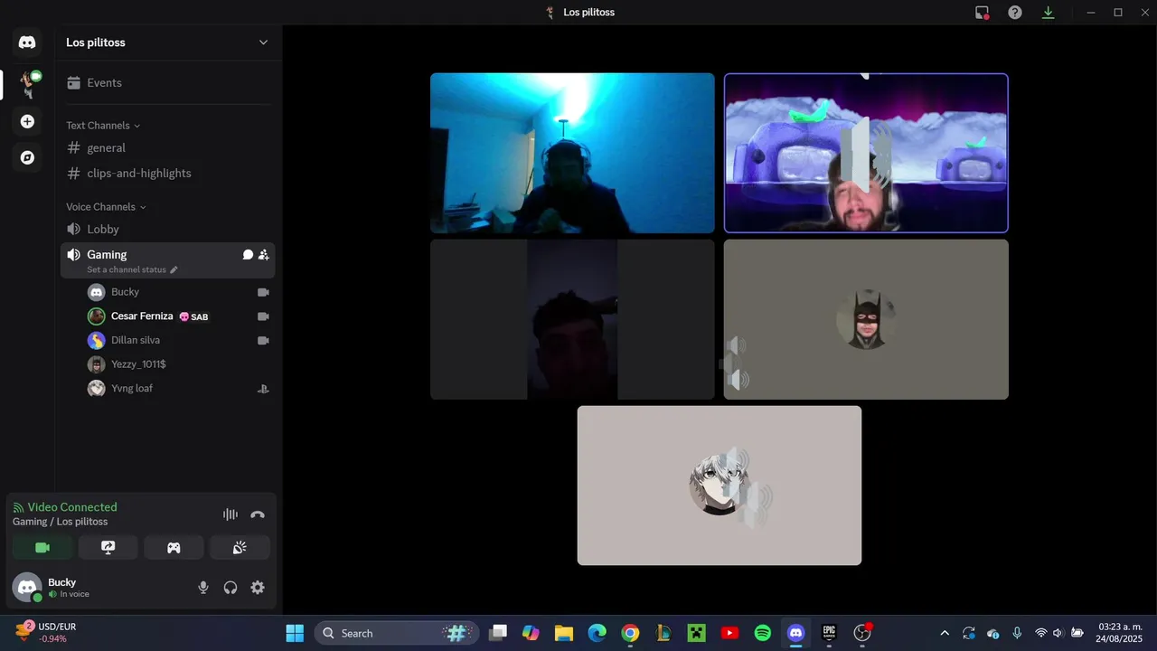Turn off camera green button
Viewport: 1157px width, 651px height.
[42, 548]
